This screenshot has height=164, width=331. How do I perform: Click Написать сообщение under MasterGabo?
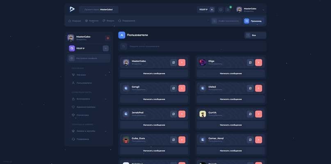pos(154,73)
